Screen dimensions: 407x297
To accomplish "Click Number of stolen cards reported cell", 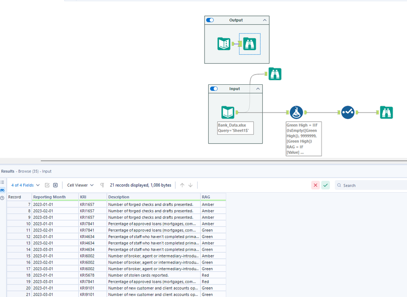I will pos(154,275).
